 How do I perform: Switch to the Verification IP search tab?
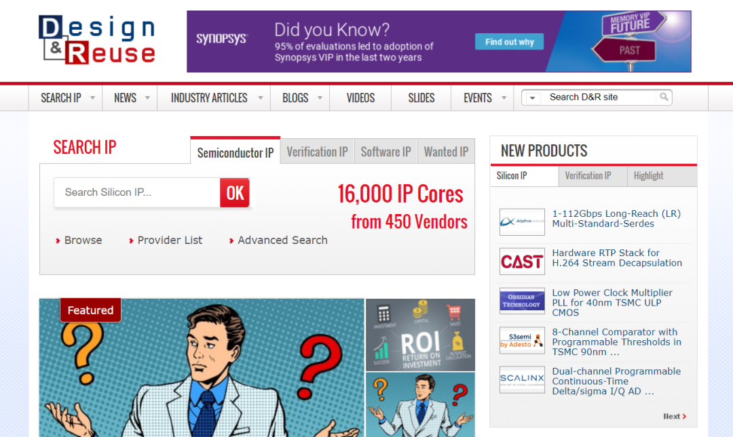coord(318,151)
